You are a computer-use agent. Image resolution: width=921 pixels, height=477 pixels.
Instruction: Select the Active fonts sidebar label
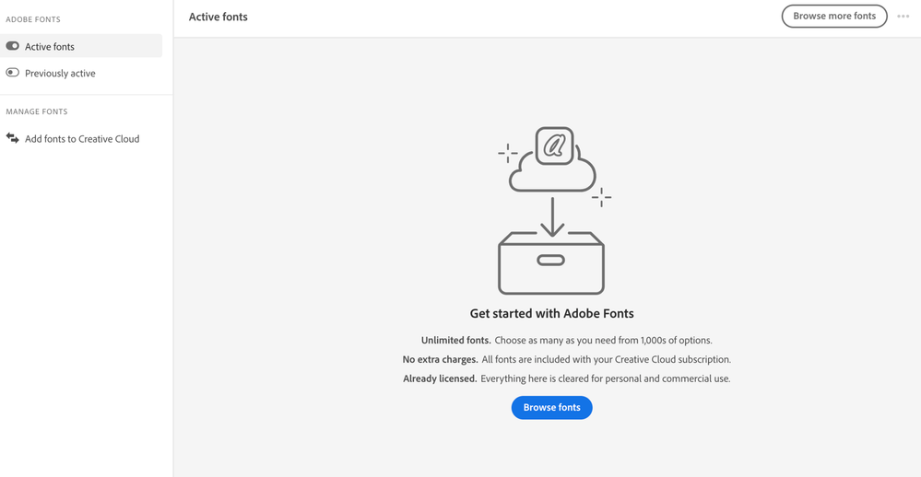(50, 47)
